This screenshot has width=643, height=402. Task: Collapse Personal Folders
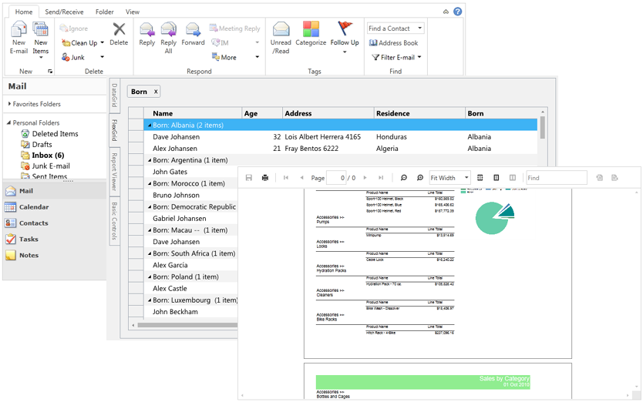click(8, 122)
